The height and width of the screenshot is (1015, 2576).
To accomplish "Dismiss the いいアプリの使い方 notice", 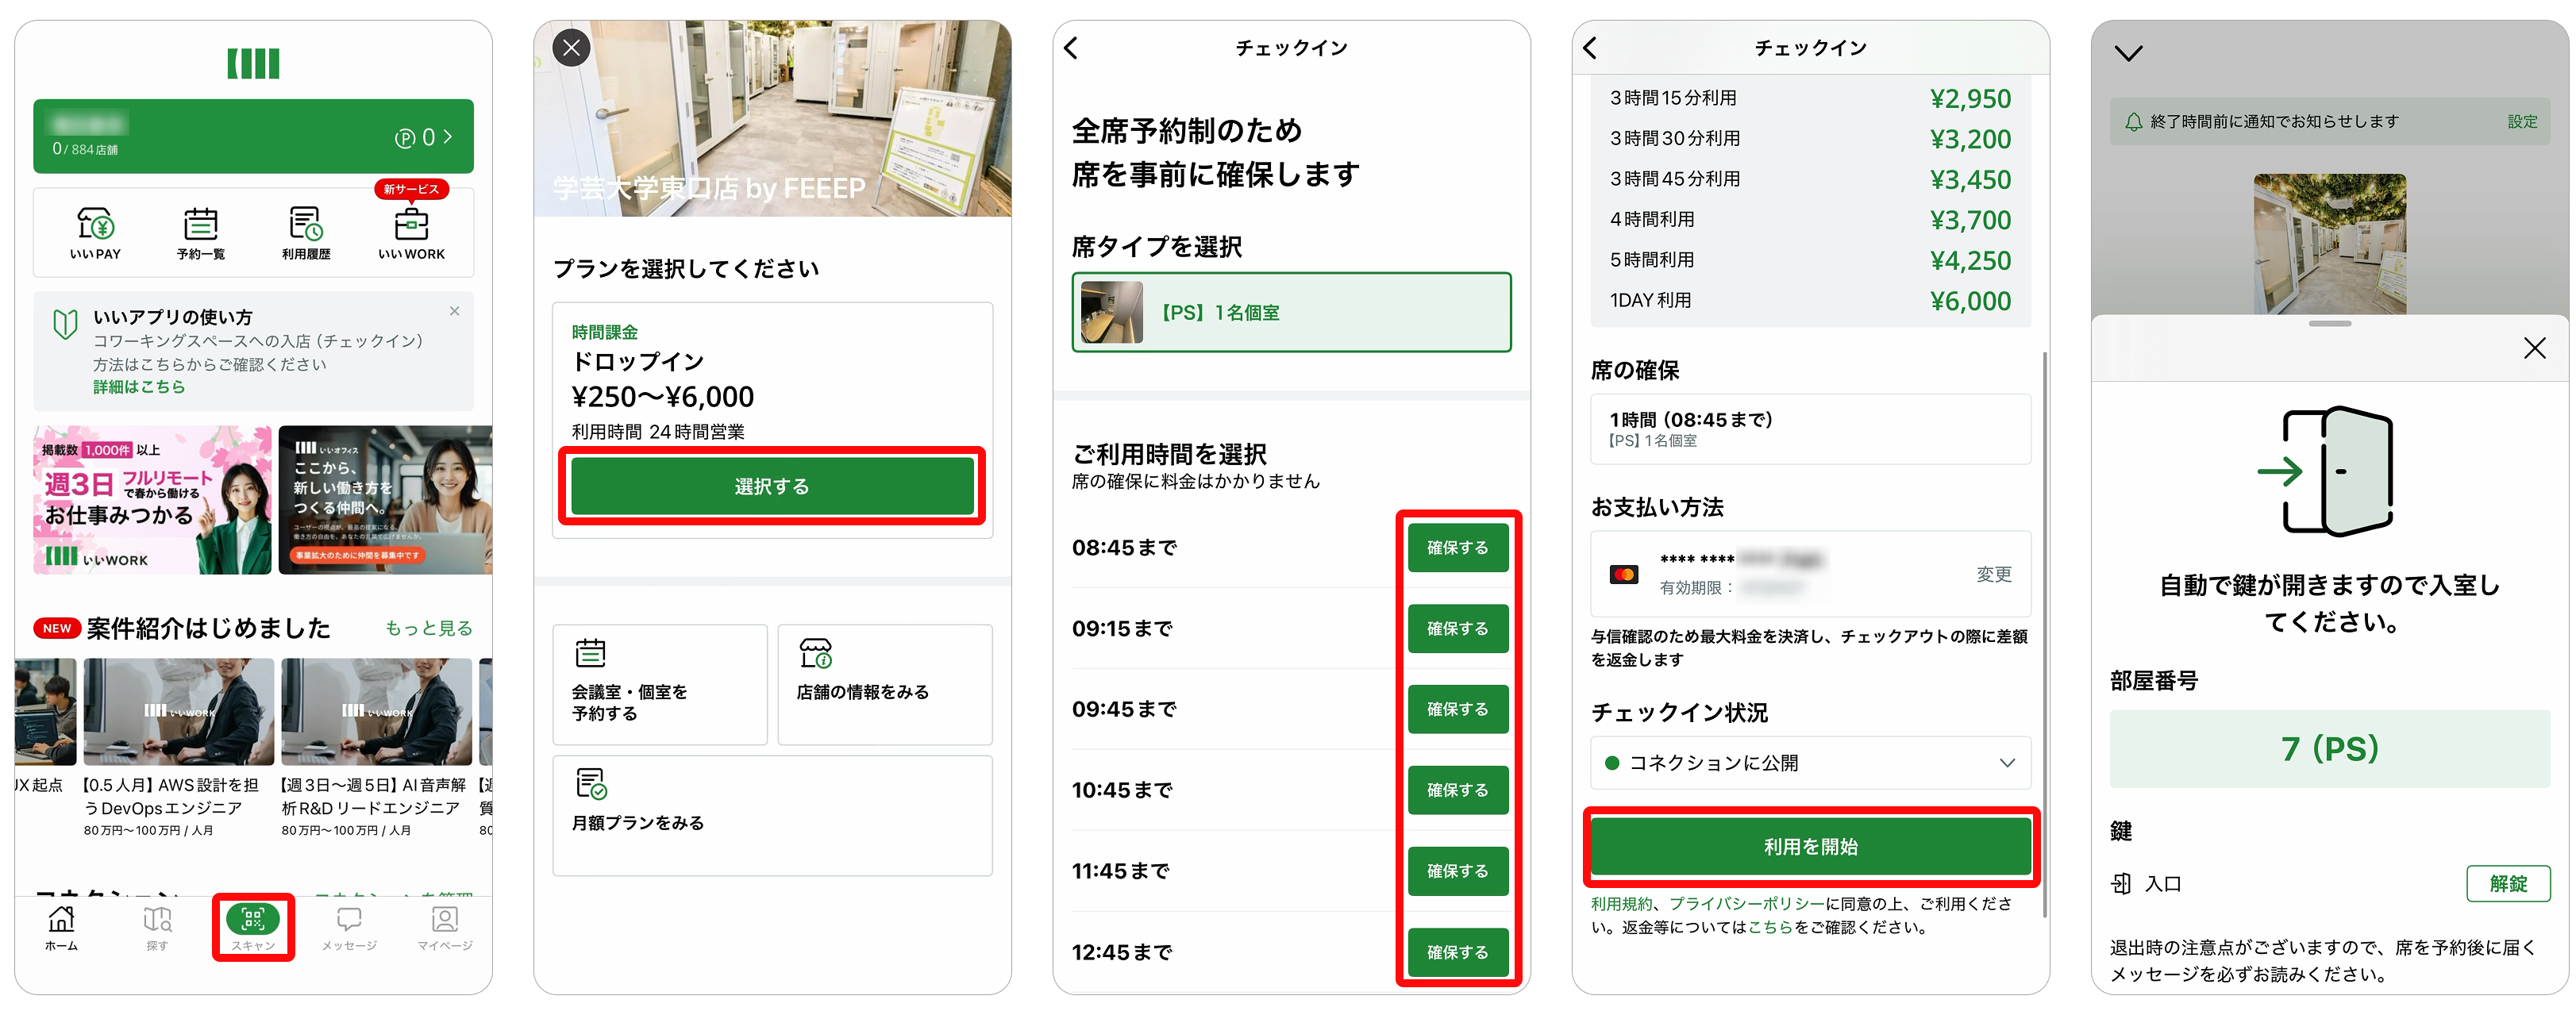I will point(455,311).
